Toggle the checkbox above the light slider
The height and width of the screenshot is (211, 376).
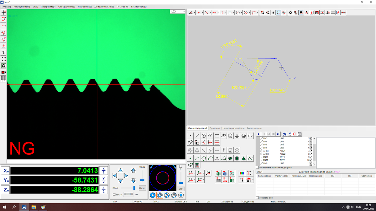180,167
